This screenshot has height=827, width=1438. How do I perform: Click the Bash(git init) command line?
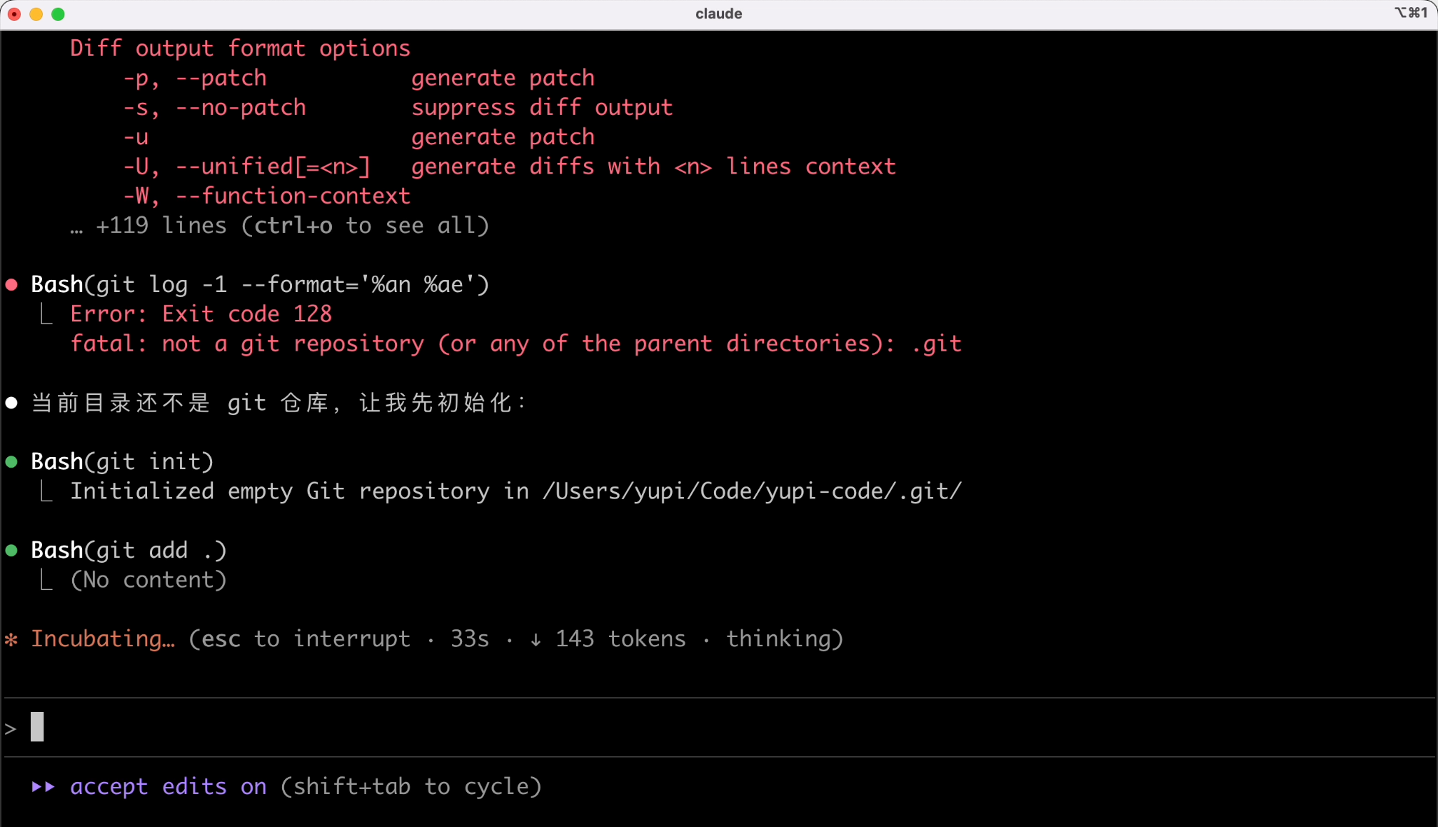(122, 462)
